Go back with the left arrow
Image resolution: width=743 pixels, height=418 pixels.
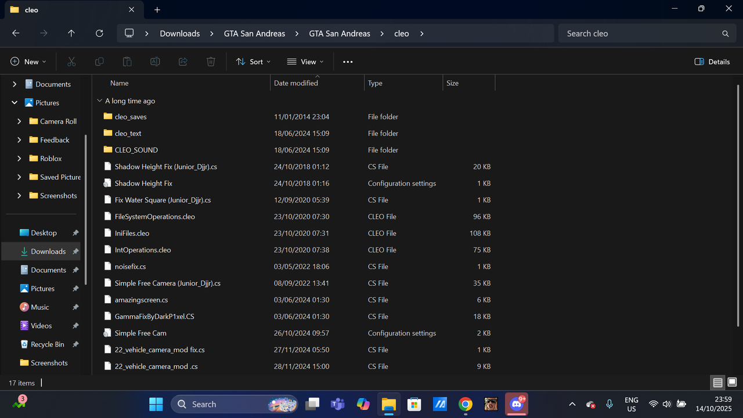[16, 34]
